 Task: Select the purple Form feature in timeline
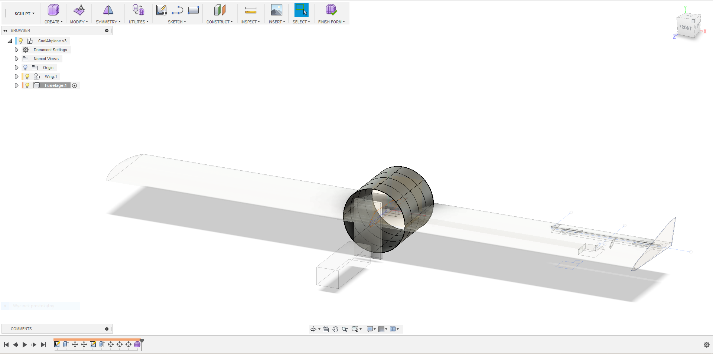137,344
